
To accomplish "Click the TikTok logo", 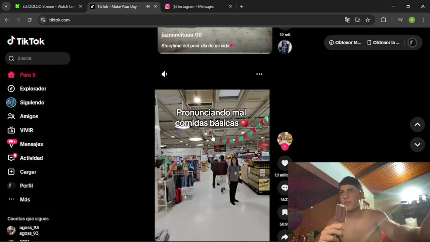I will click(26, 41).
